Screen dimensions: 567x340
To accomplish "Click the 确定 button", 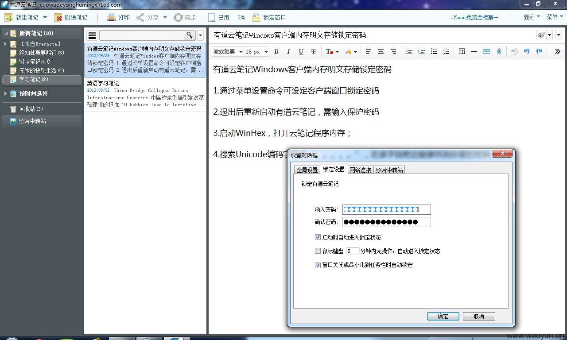I will (x=443, y=316).
